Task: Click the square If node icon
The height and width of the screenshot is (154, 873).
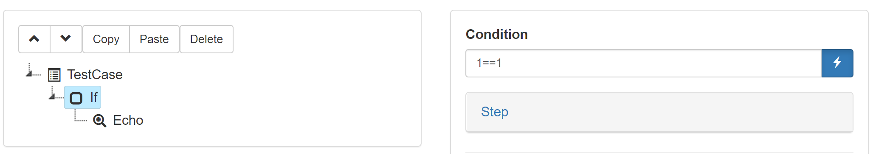Action: (x=76, y=98)
